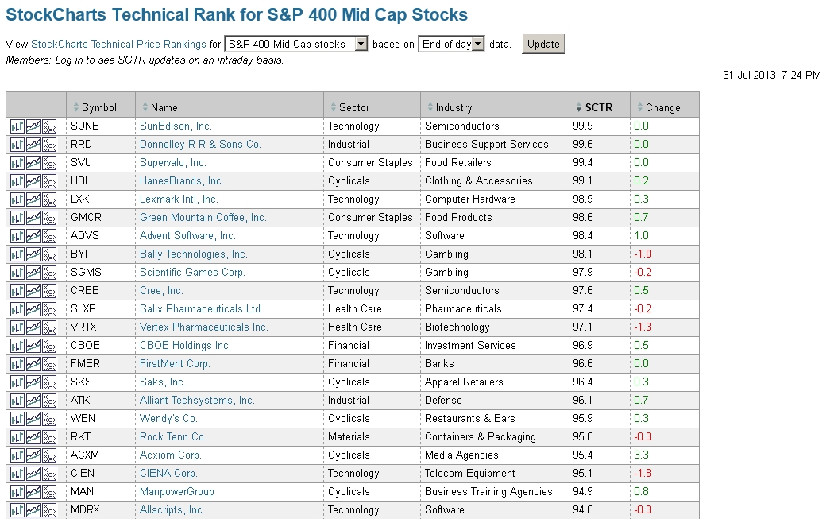Open the point-and-figure icon for SUNE
This screenshot has width=826, height=519.
[x=49, y=127]
